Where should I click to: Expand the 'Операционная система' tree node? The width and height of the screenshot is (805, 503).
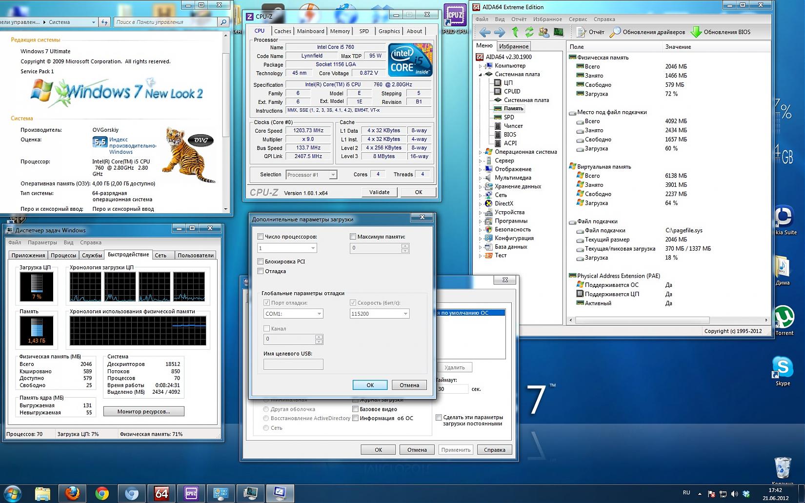(480, 152)
